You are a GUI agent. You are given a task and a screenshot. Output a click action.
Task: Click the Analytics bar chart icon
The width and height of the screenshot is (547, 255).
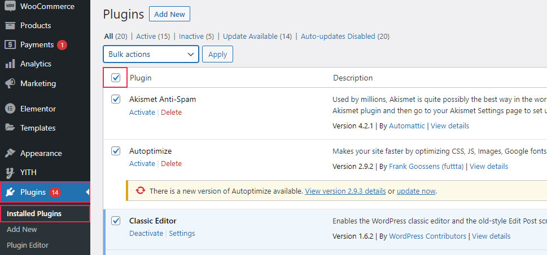tap(11, 64)
